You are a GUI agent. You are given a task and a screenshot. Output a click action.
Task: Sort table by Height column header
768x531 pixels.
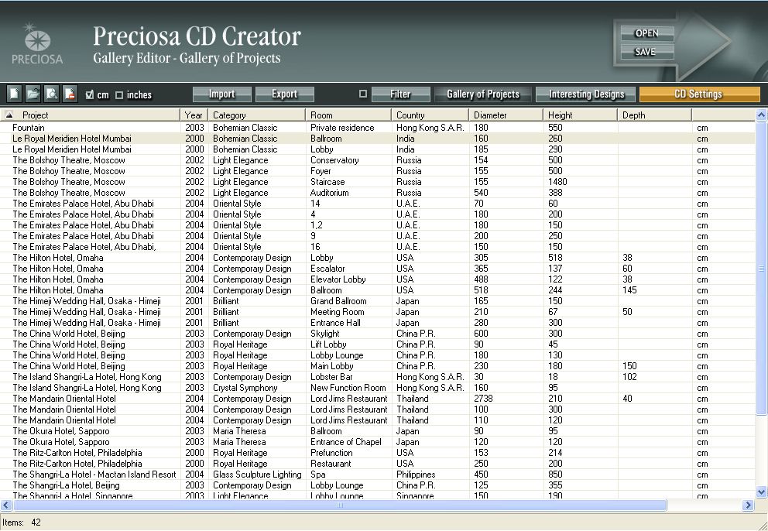coord(581,115)
